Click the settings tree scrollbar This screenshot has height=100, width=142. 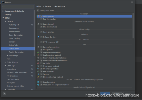point(34,33)
